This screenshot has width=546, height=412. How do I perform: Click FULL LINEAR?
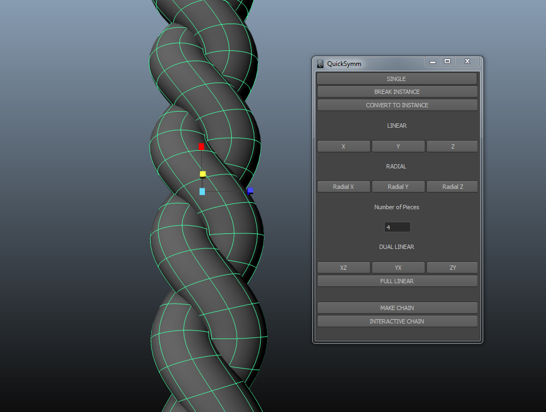click(x=397, y=281)
